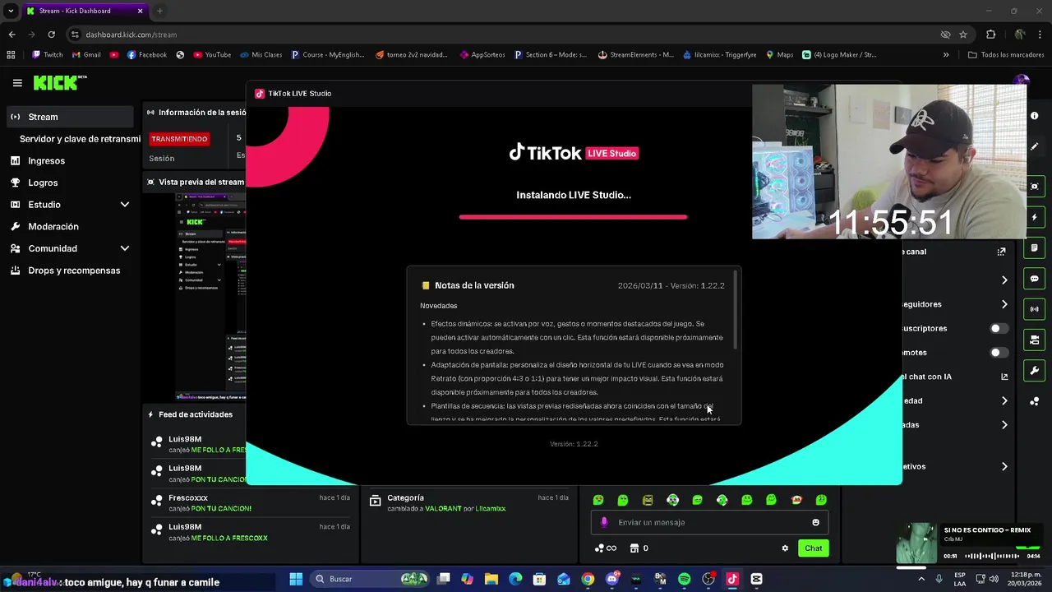Click the stream preview panel icon

coord(1034,187)
